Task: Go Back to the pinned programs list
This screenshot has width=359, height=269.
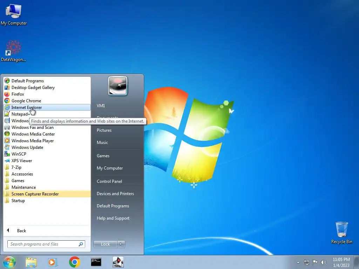Action: (47, 230)
